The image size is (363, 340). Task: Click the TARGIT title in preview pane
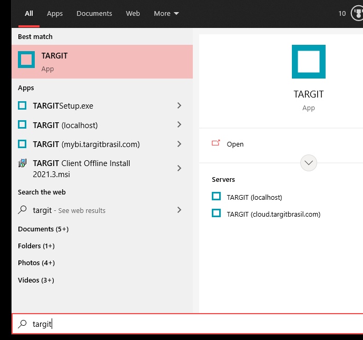(x=309, y=94)
